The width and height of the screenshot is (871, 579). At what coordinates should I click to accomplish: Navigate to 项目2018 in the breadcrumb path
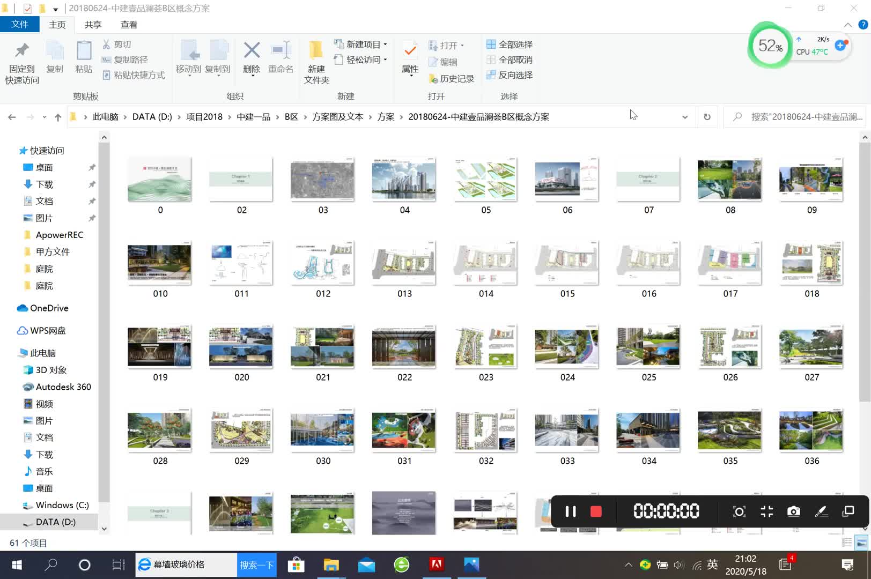(203, 116)
